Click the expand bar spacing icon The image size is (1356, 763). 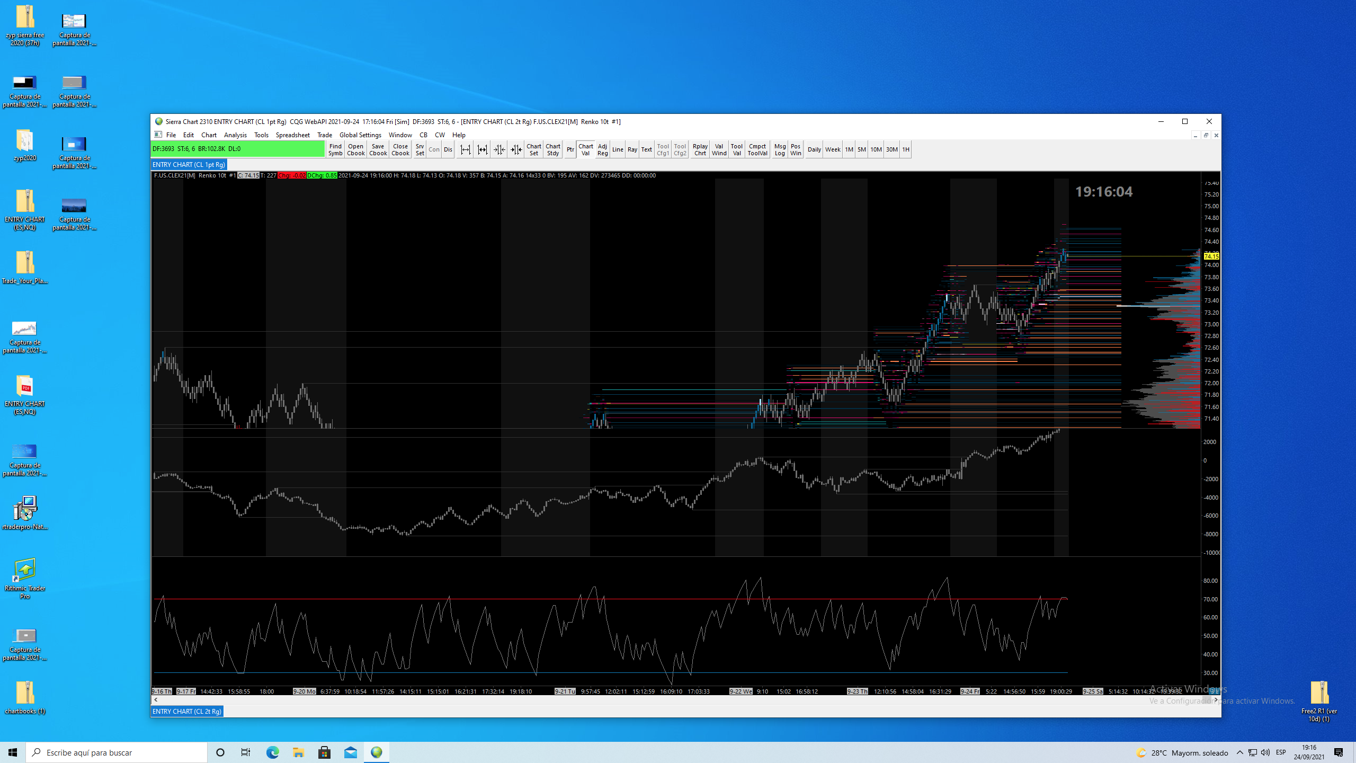coord(465,150)
